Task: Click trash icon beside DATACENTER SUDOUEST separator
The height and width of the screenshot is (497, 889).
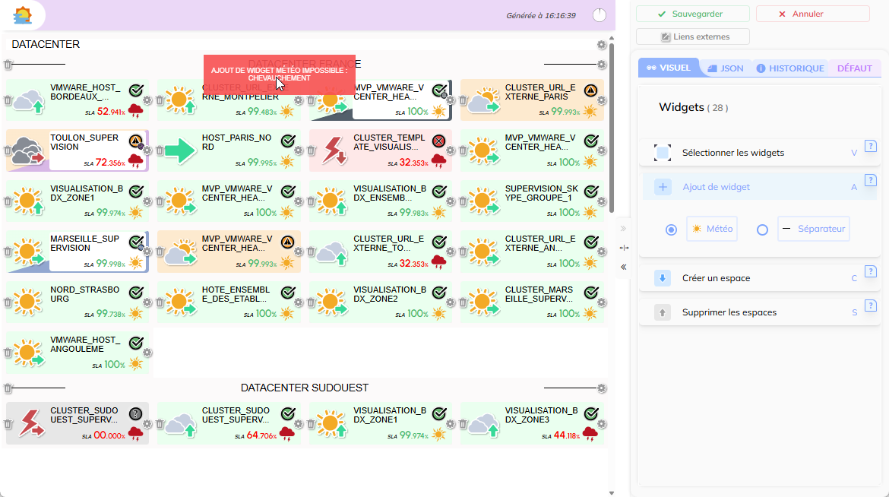Action: pos(8,388)
